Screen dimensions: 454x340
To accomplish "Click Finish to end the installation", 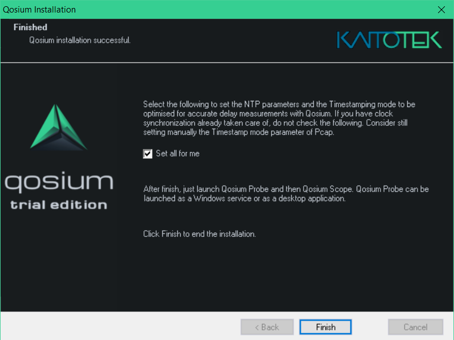I will [325, 327].
